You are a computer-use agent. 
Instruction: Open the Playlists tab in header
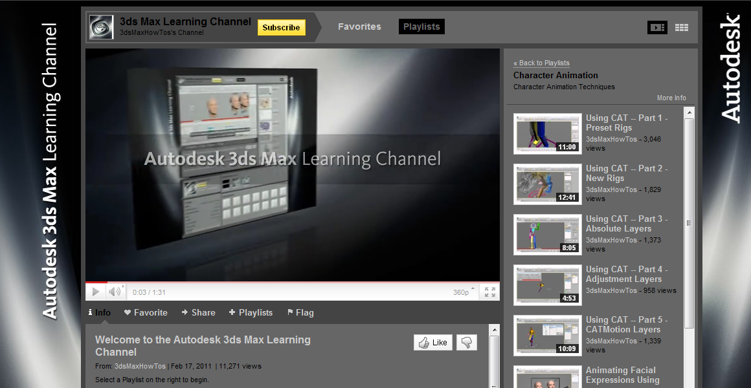[x=421, y=27]
